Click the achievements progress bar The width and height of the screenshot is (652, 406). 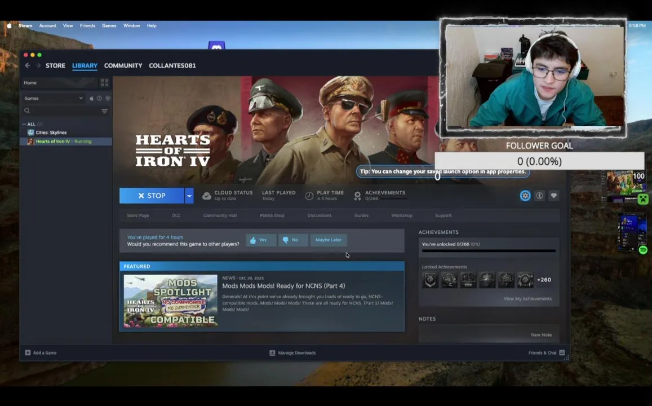tap(489, 251)
